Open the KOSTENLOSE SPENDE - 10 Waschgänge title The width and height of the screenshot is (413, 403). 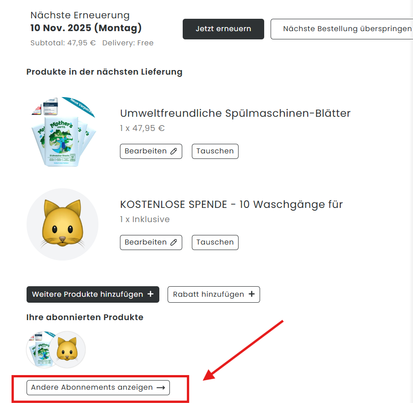click(231, 204)
